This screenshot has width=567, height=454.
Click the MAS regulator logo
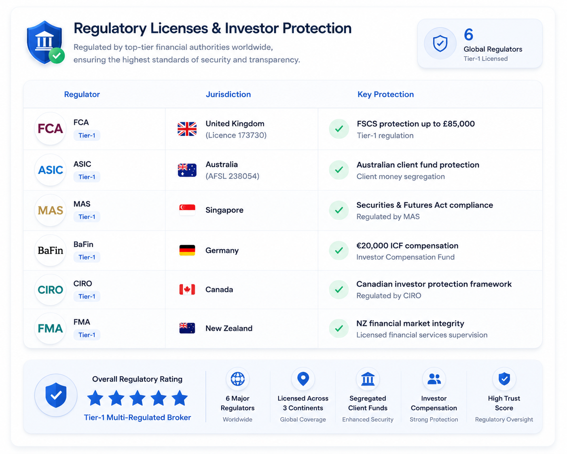[x=50, y=210]
